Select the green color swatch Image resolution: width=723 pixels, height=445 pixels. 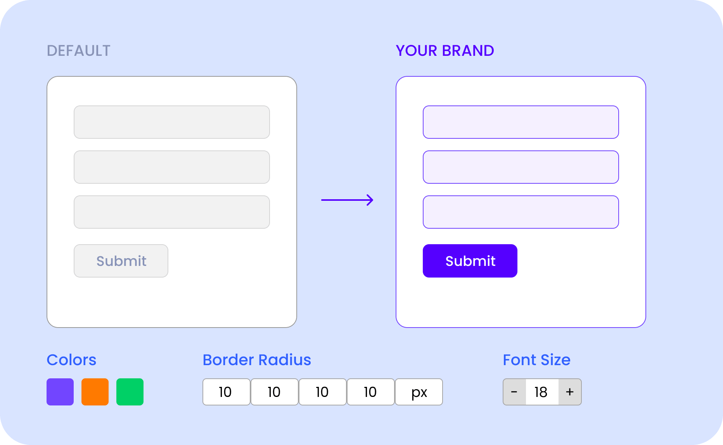[x=130, y=392]
